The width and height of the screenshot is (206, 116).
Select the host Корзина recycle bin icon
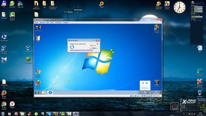tap(200, 94)
